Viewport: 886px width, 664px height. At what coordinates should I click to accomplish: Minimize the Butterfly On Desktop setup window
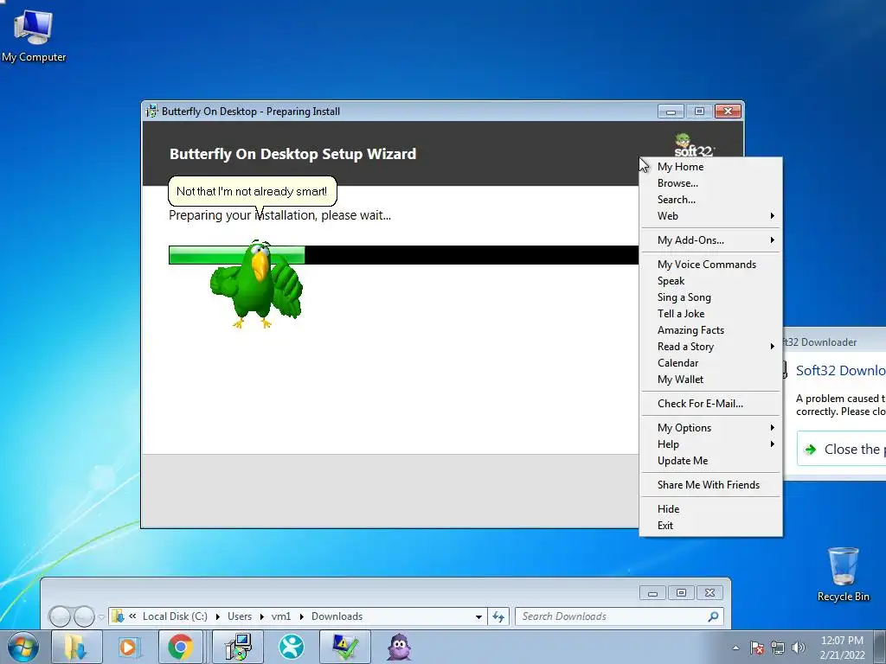pos(671,112)
